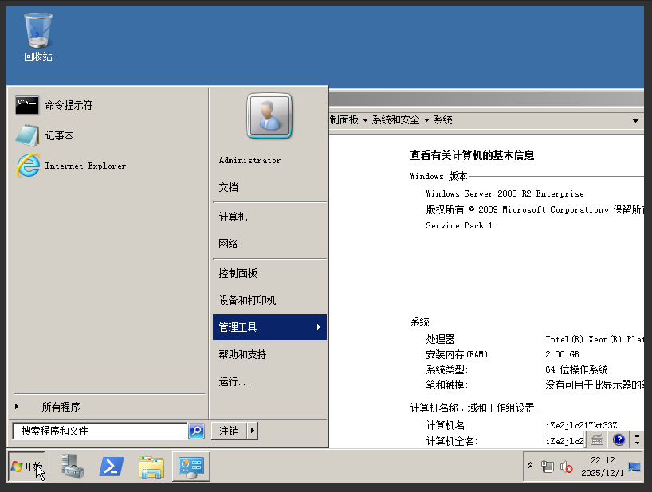
Task: Expand 管理工具 (Administrative Tools) submenu
Action: 269,327
